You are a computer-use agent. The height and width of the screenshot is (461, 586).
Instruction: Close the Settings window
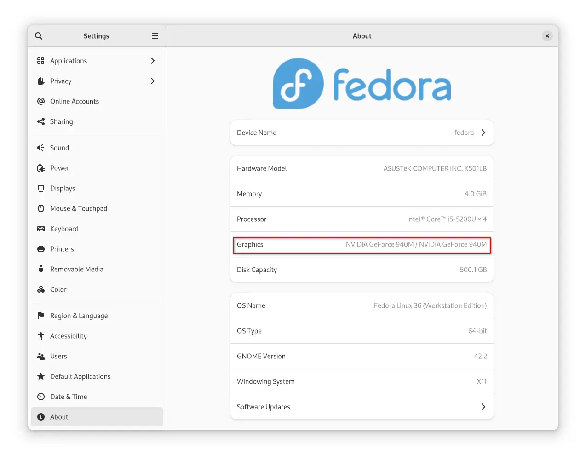click(x=547, y=36)
